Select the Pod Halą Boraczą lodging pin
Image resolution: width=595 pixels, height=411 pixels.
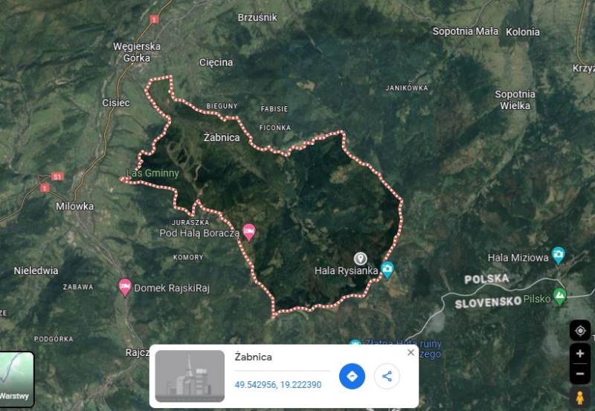(249, 232)
